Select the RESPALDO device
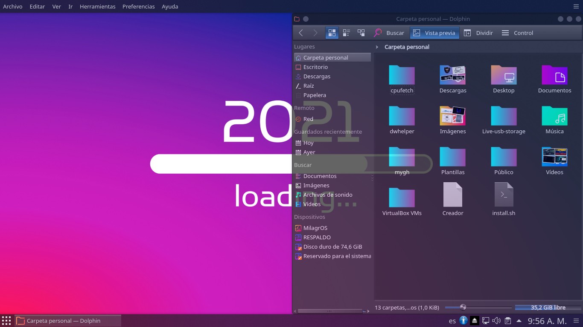Viewport: 583px width, 327px height. pos(317,237)
